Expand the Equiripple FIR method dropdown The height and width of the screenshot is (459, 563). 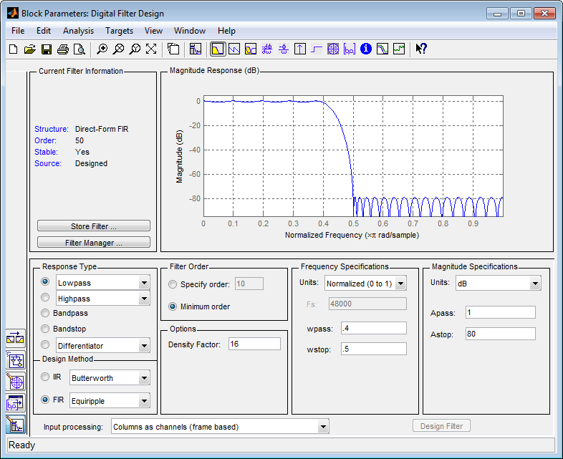point(144,400)
